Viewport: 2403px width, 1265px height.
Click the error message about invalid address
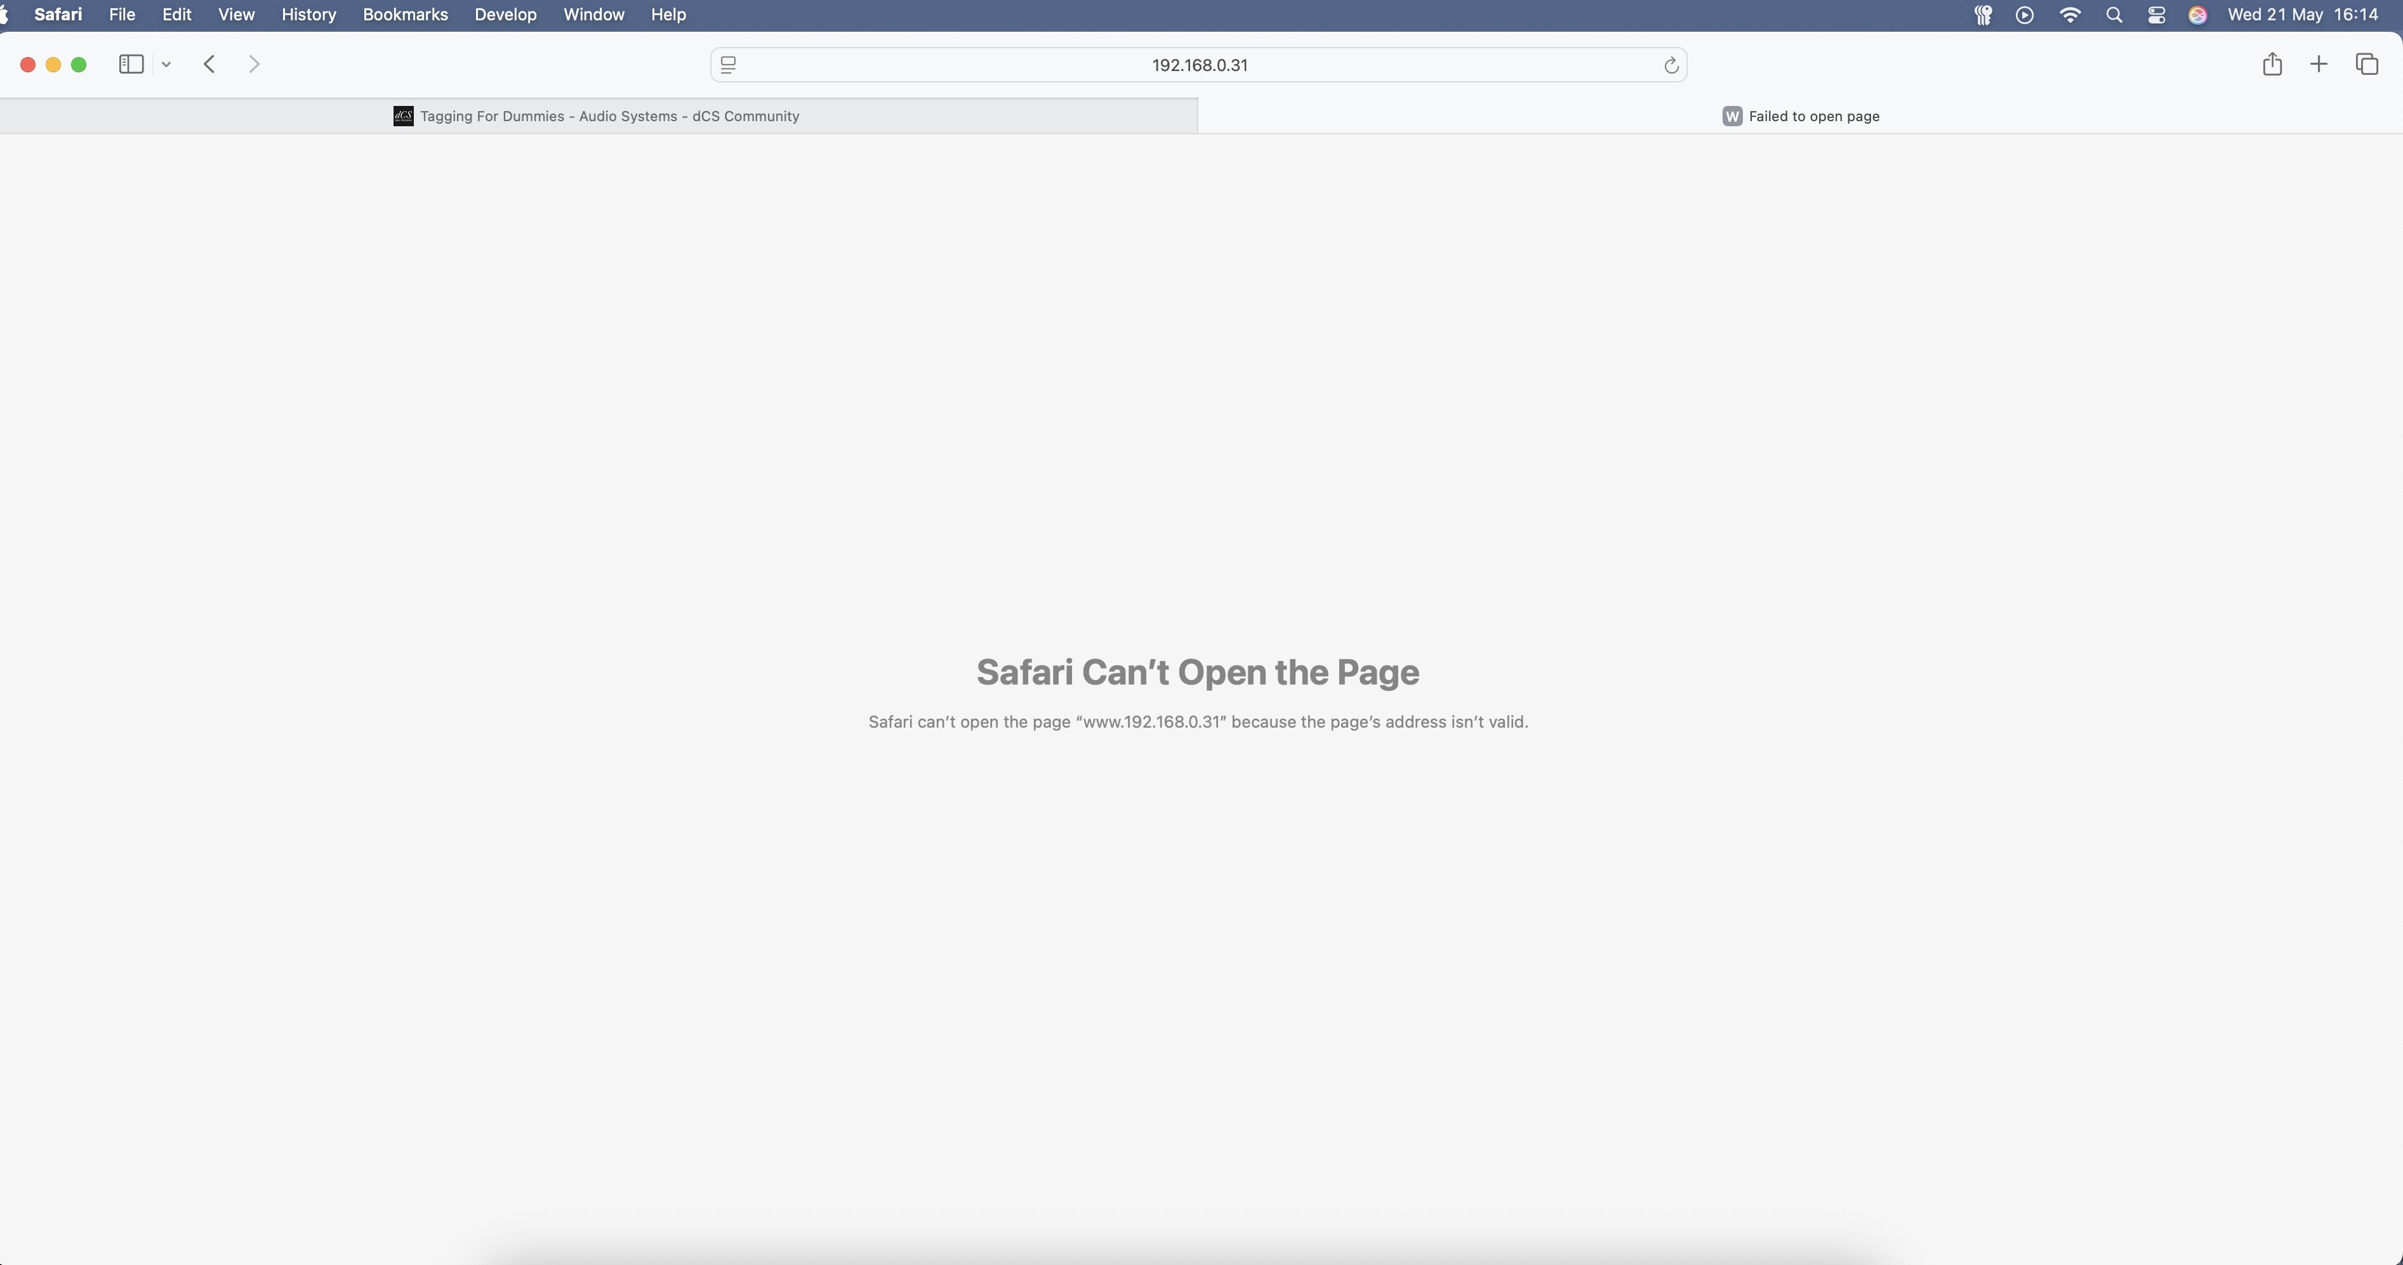[x=1198, y=721]
